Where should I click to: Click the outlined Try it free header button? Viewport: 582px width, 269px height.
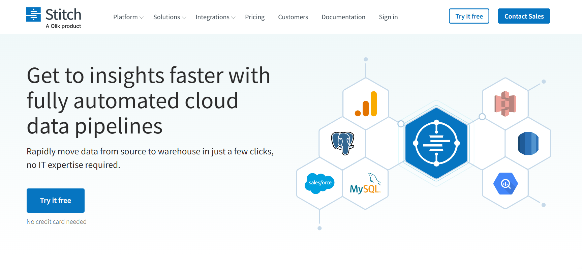pyautogui.click(x=469, y=16)
